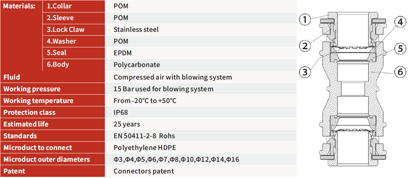Click the Polycarbonate value text
This screenshot has width=408, height=178.
pyautogui.click(x=137, y=65)
